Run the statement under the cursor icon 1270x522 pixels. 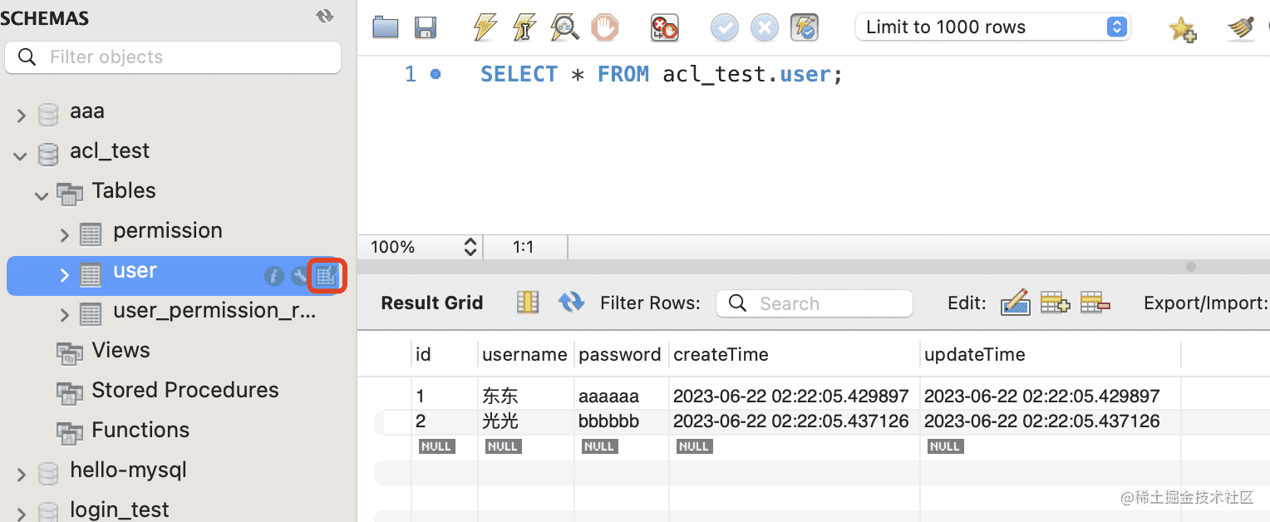pyautogui.click(x=524, y=27)
